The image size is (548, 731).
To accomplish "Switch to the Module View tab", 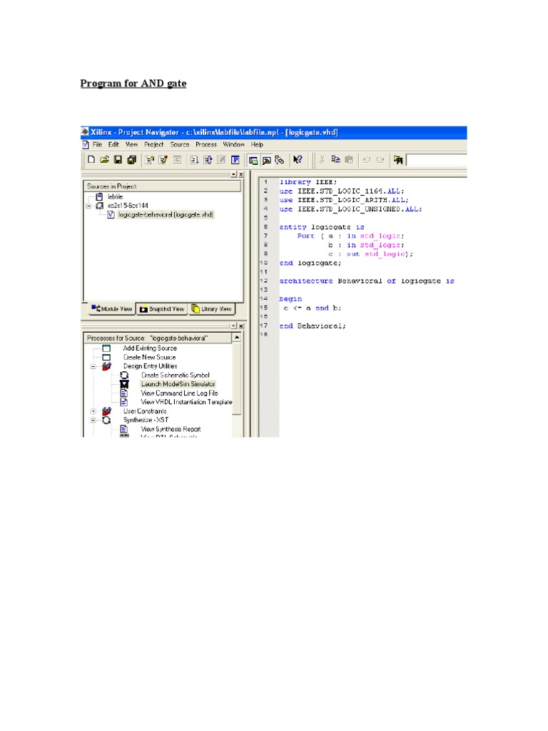I will 112,309.
